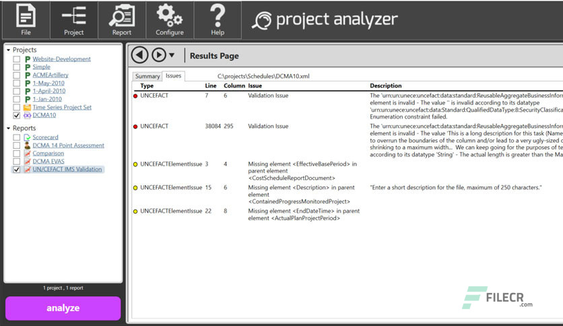This screenshot has width=563, height=326.
Task: Open the Time Series Project Set link
Action: click(x=62, y=107)
